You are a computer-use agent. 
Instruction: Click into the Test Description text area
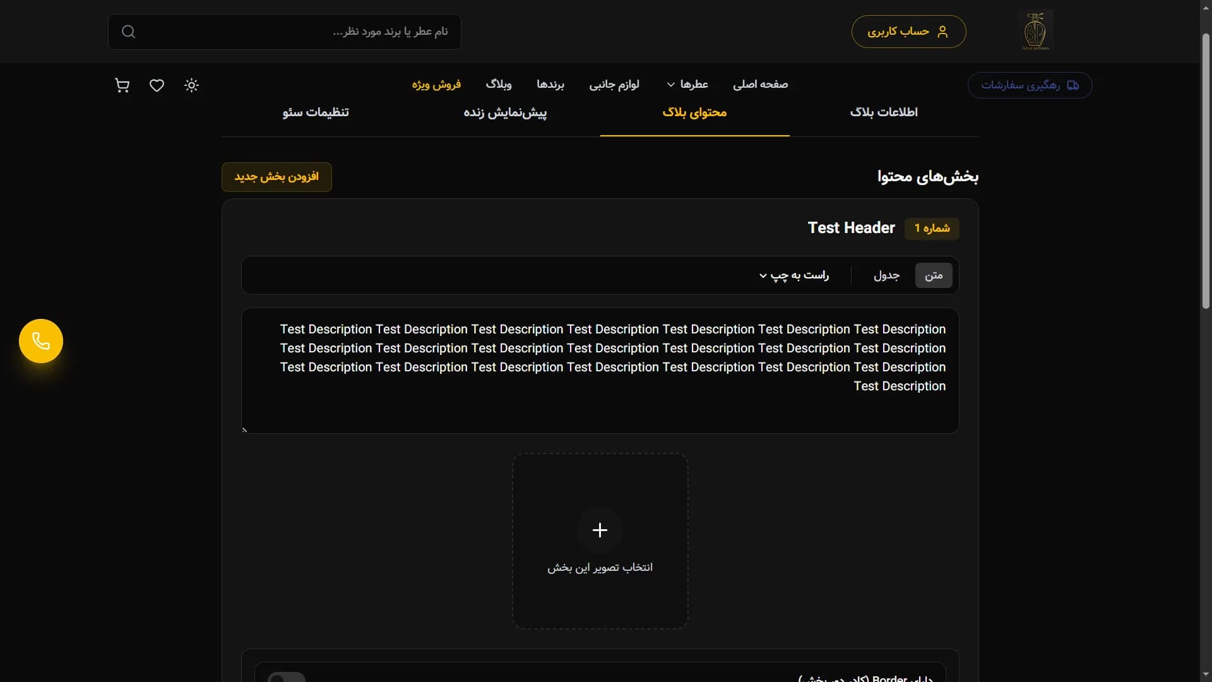[x=600, y=371]
